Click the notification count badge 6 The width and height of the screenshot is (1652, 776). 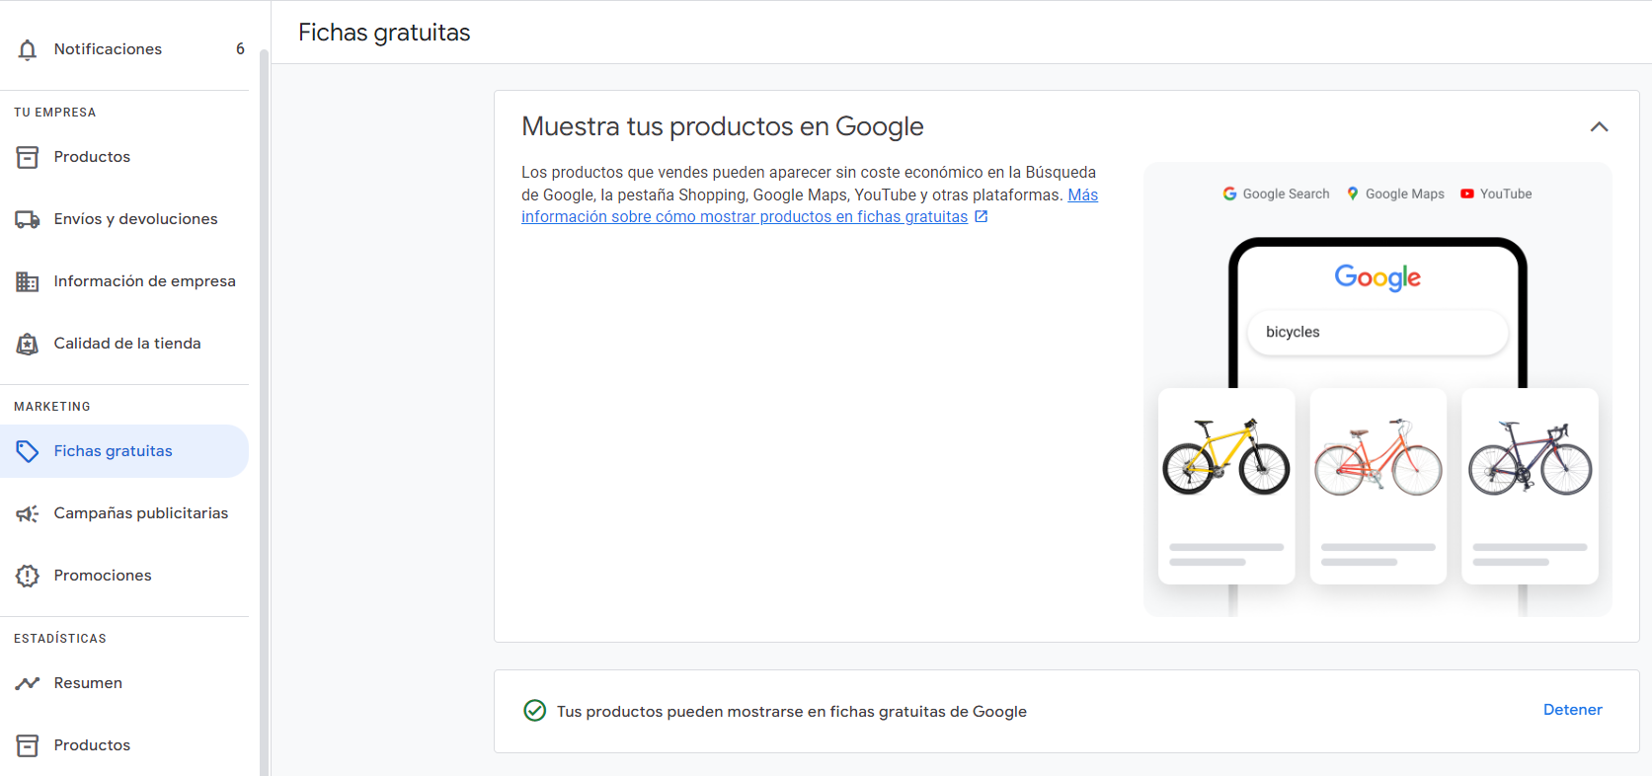click(x=240, y=49)
